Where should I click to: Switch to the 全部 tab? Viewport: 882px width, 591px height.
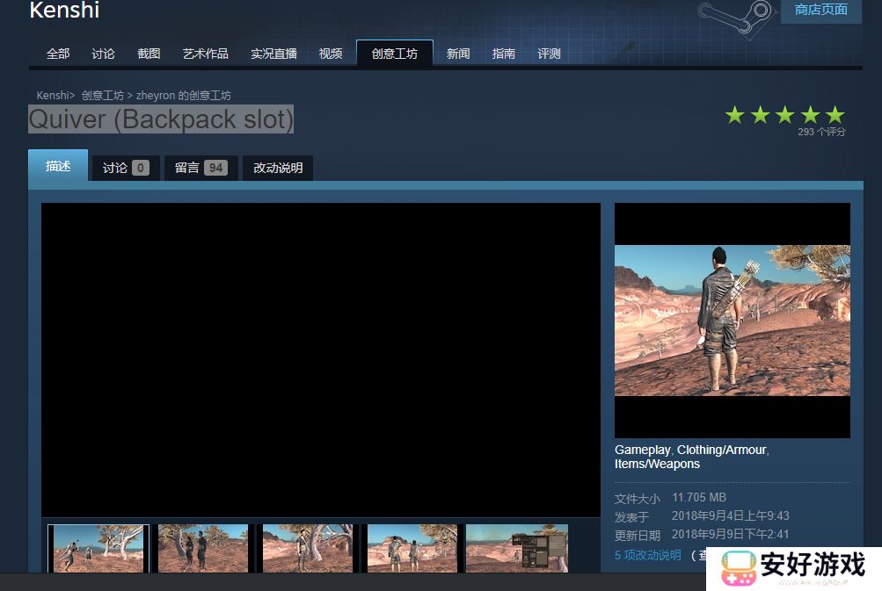click(56, 53)
